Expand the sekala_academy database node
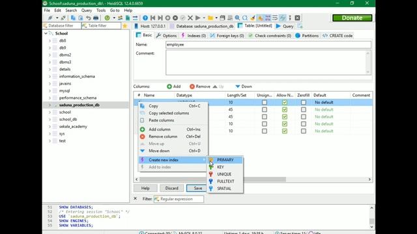This screenshot has width=417, height=234. [x=50, y=127]
